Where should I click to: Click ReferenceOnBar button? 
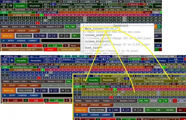[x=68, y=49]
